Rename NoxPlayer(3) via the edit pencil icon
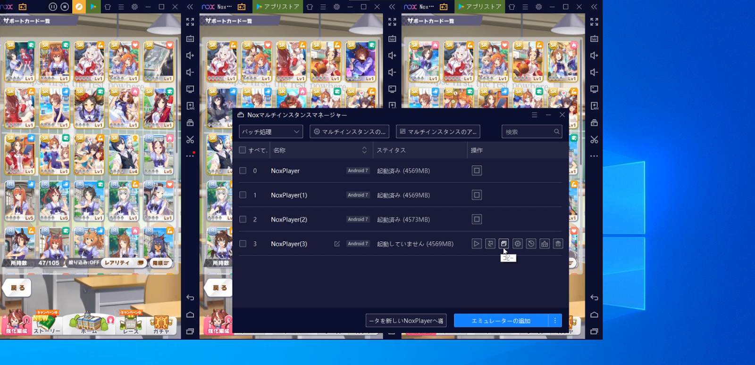Screen dimensions: 755x365 337,244
